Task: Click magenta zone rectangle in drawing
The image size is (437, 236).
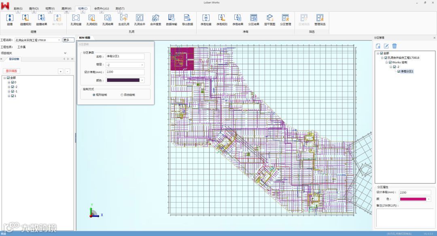Action: point(182,58)
